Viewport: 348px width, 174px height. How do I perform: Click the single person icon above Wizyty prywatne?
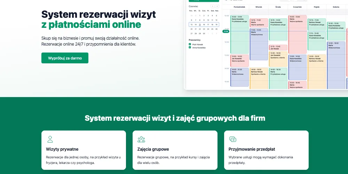[50, 140]
